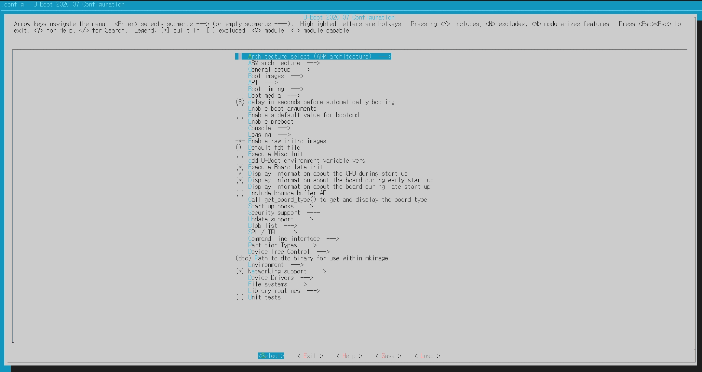Viewport: 702px width, 372px height.
Task: Open the Library routines submenu
Action: click(284, 291)
